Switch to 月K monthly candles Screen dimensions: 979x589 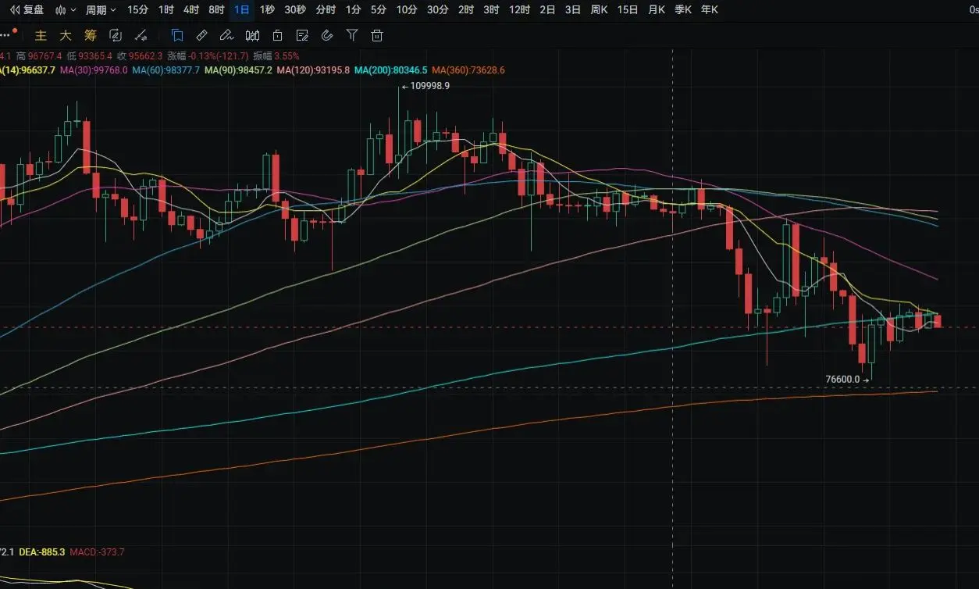pyautogui.click(x=657, y=10)
